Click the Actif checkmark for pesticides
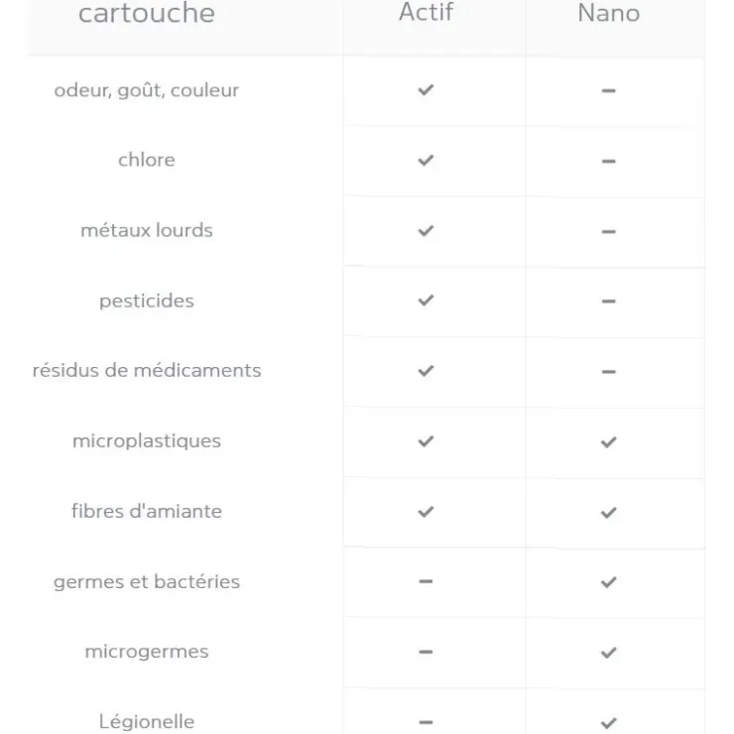 click(x=426, y=301)
